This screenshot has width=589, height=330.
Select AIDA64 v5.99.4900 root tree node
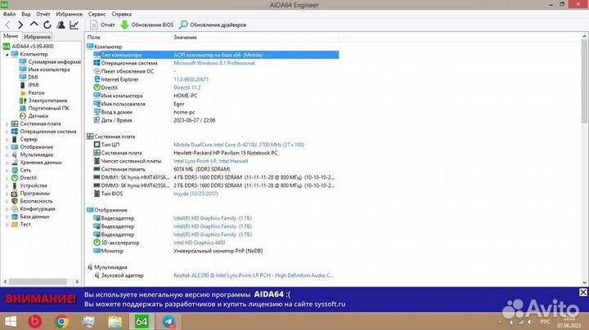click(29, 46)
